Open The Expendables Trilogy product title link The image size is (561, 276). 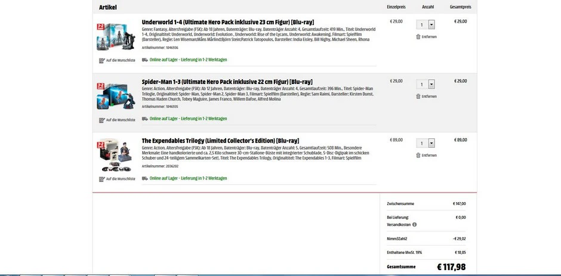click(220, 141)
